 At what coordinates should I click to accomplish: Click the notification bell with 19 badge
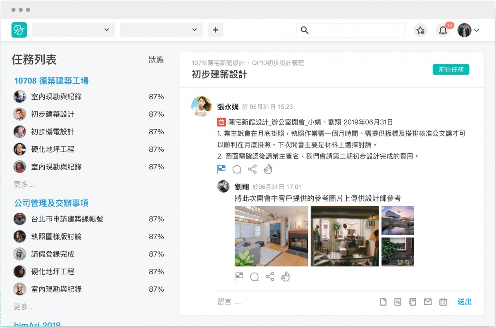443,30
